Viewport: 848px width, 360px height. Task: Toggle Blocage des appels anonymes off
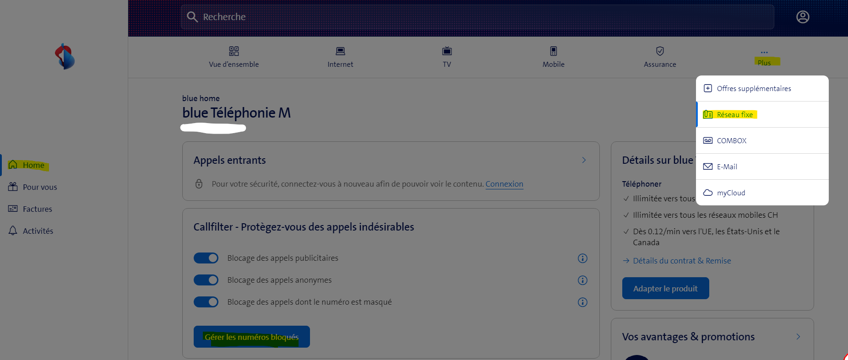pyautogui.click(x=206, y=280)
